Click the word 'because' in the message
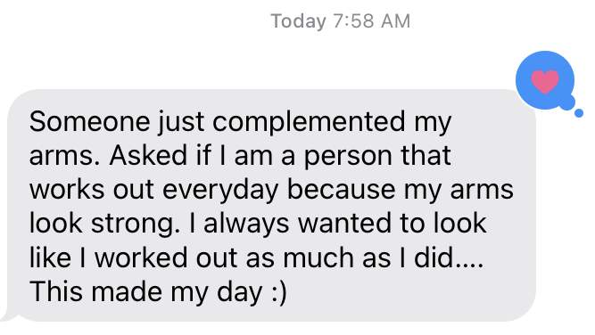Image resolution: width=595 pixels, height=335 pixels. (x=341, y=190)
